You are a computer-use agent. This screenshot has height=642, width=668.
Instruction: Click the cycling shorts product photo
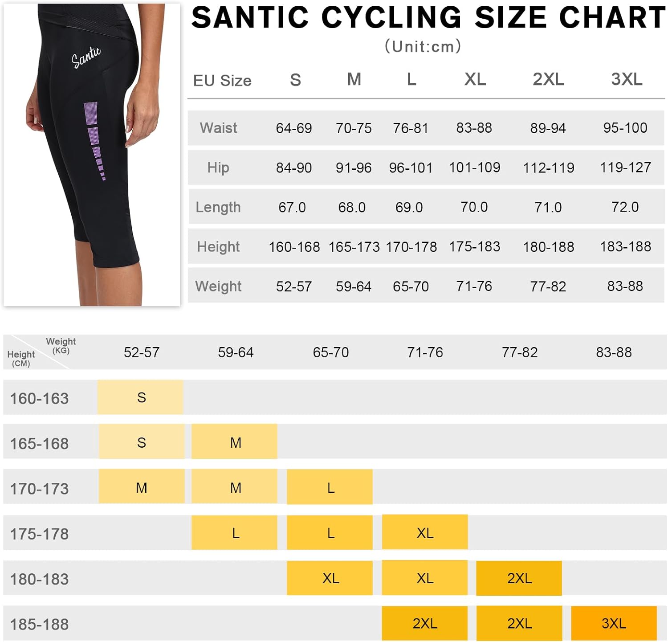(x=91, y=154)
